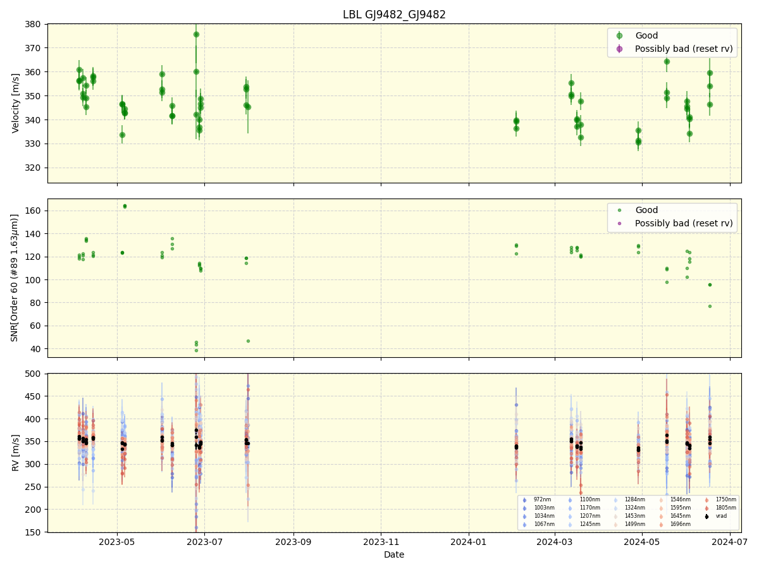759x569 pixels.
Task: Click the 500 tick on RV axis
Action: pyautogui.click(x=34, y=374)
